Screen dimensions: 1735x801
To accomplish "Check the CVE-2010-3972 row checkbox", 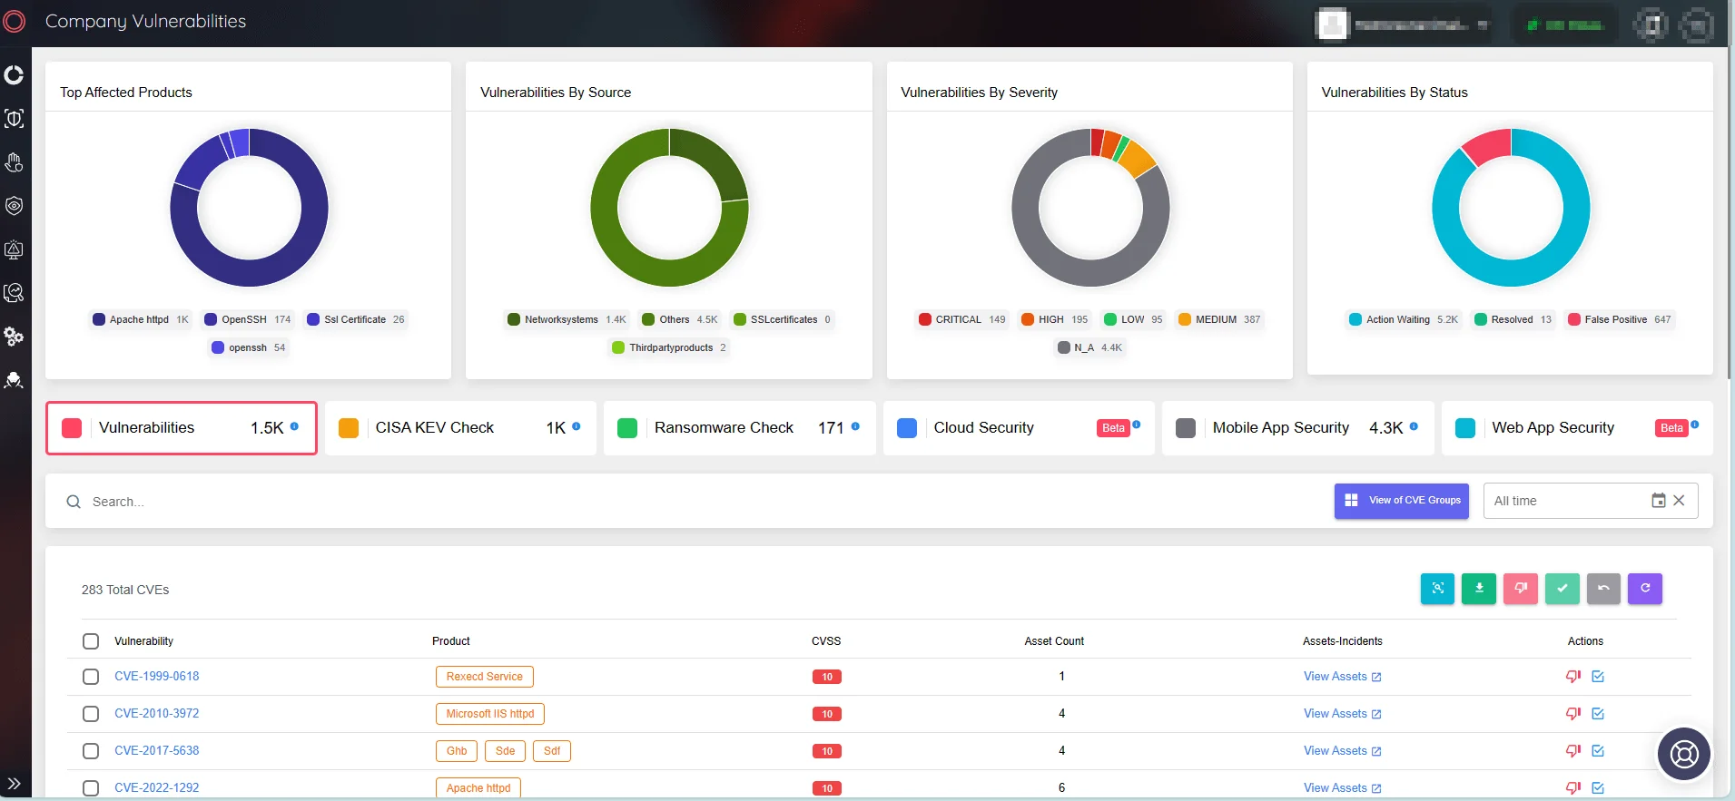I will 91,714.
